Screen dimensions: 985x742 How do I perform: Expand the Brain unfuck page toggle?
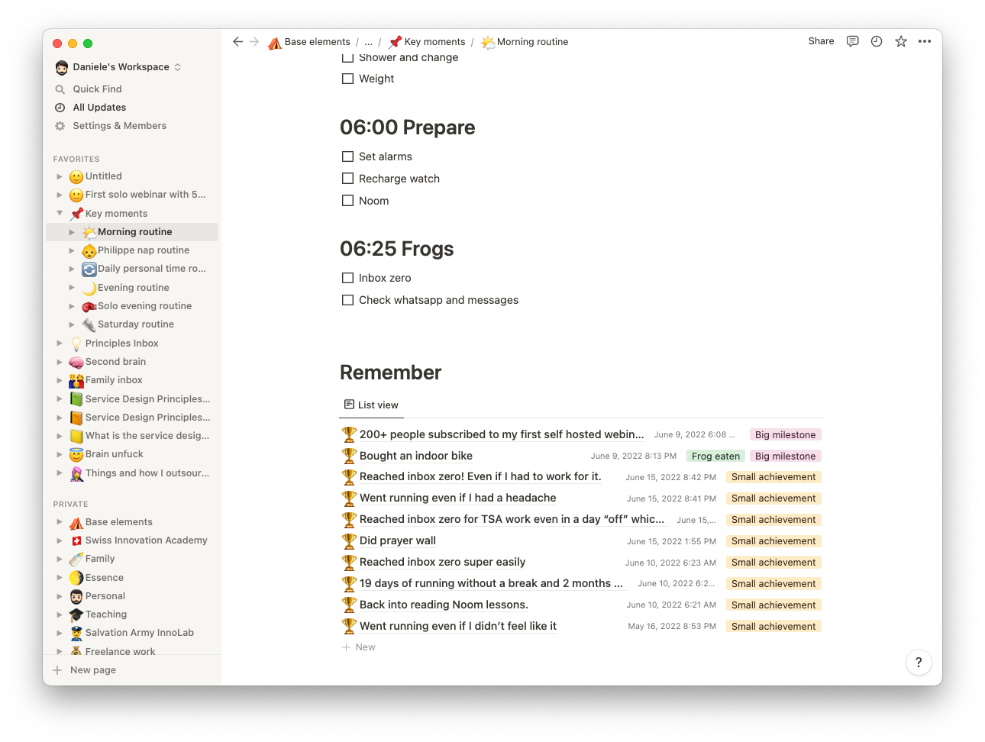(60, 454)
